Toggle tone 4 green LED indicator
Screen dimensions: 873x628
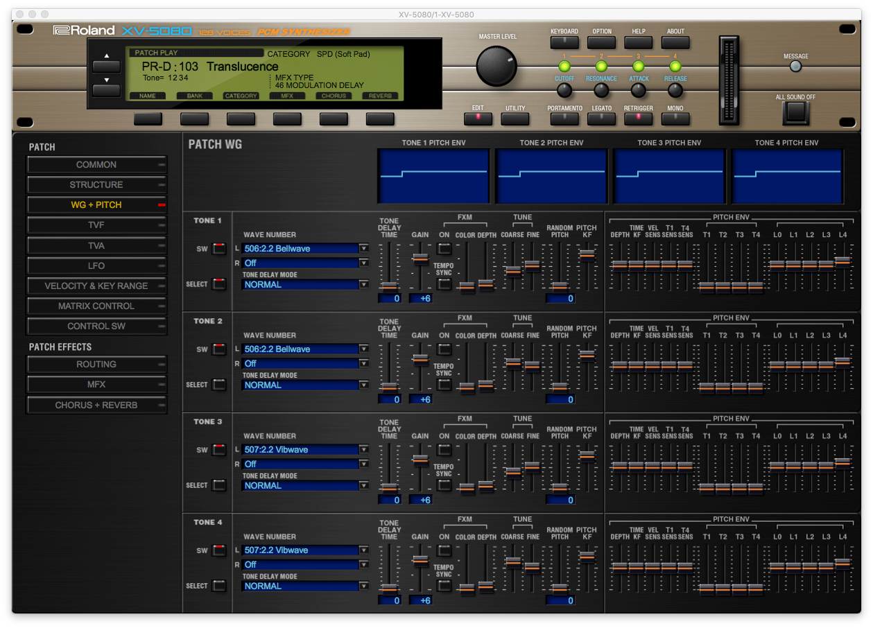pos(675,67)
